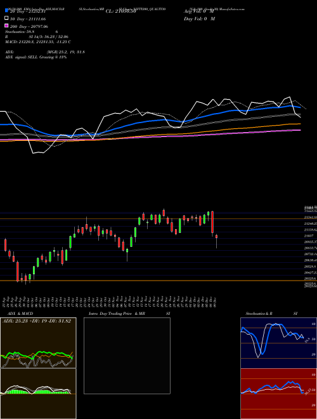
Task: Click the 'ADX signal: SELL Growing' text
Action: (x=29, y=57)
